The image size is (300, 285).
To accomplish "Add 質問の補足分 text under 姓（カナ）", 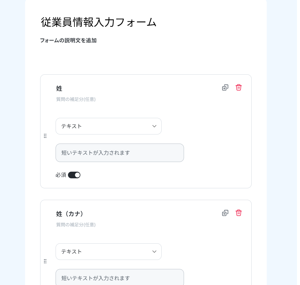I will (x=76, y=225).
